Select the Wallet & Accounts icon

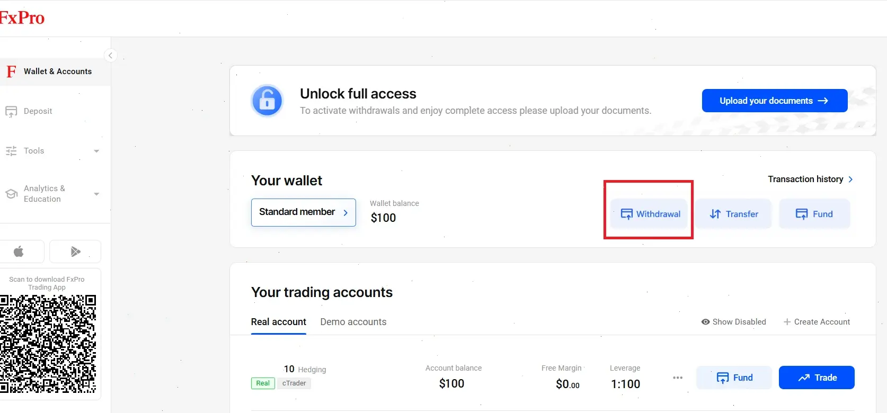11,71
